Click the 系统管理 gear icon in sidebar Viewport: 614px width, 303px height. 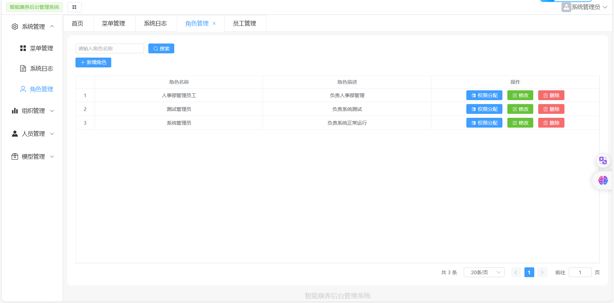(x=15, y=27)
